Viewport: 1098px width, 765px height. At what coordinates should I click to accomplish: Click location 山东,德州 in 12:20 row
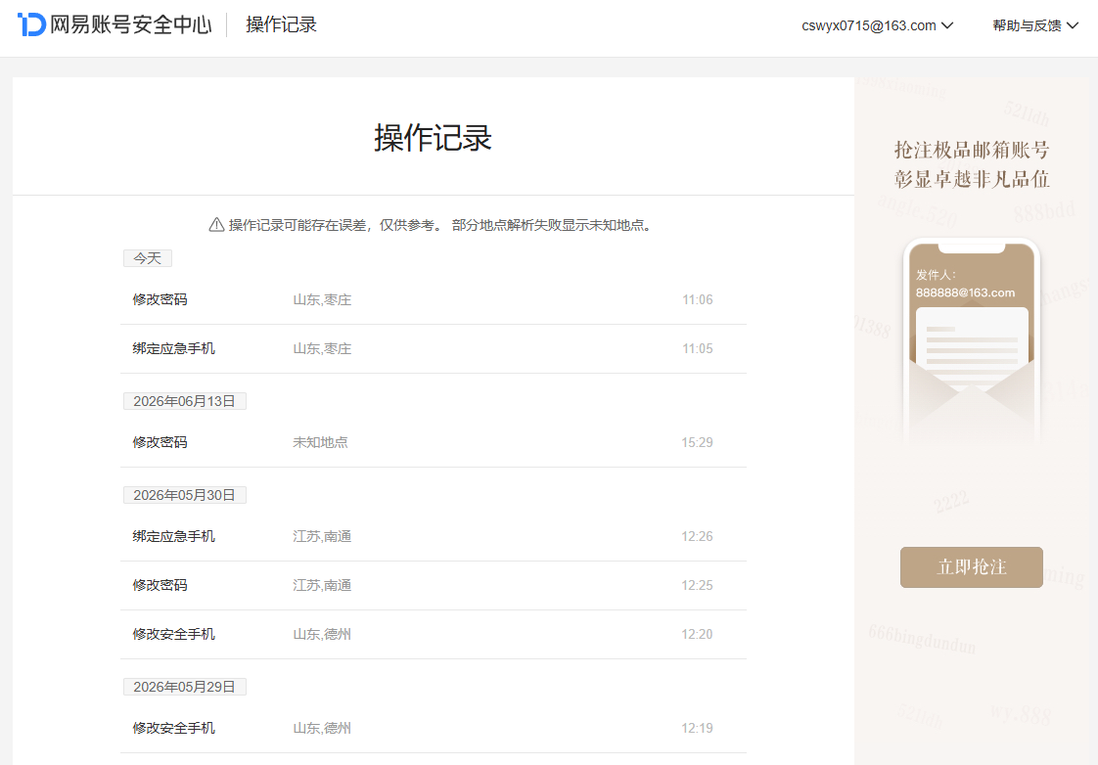point(322,634)
